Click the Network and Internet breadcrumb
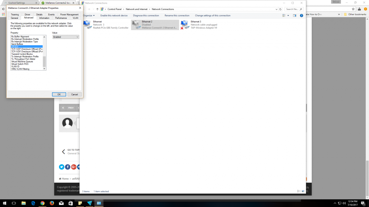The height and width of the screenshot is (207, 369). point(137,9)
